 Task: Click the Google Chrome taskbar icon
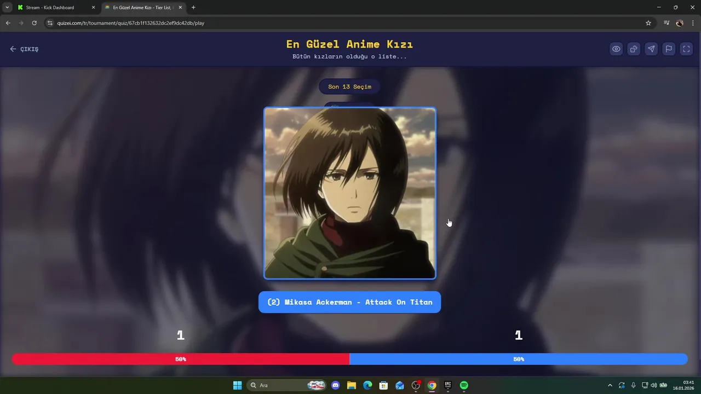coord(432,385)
